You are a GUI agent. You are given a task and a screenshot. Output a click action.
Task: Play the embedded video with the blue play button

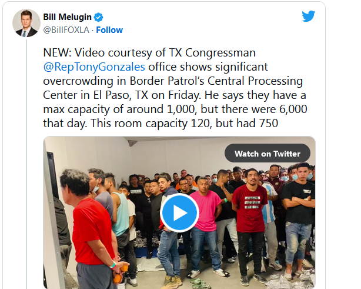click(179, 212)
